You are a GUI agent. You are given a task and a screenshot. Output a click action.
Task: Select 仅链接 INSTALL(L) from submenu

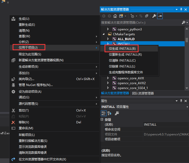tap(129, 66)
